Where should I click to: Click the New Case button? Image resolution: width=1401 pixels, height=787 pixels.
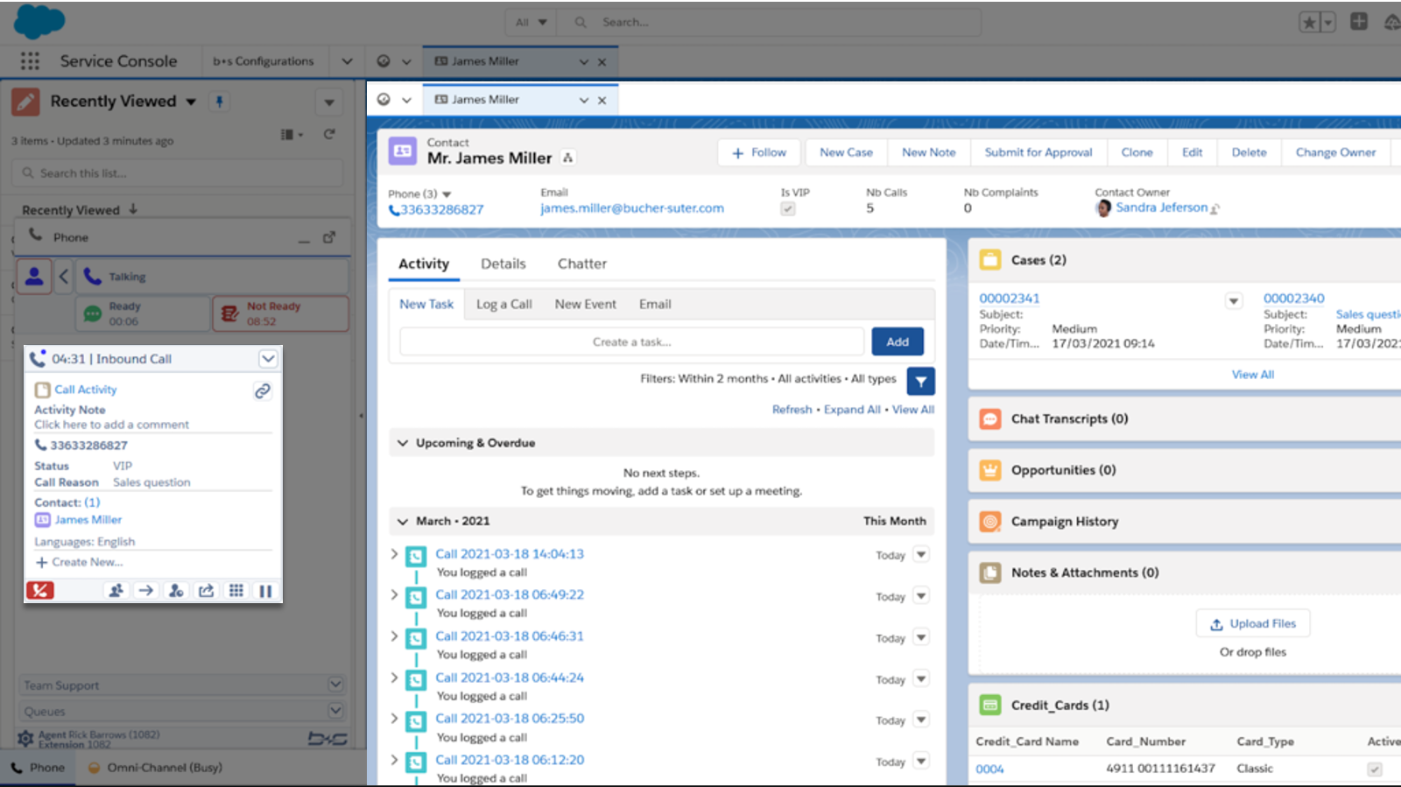point(846,152)
